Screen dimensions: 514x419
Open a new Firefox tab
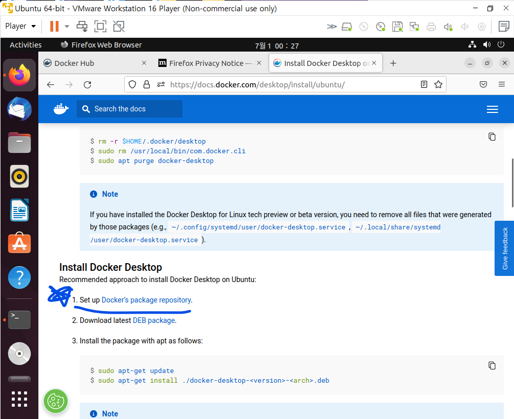[x=393, y=63]
